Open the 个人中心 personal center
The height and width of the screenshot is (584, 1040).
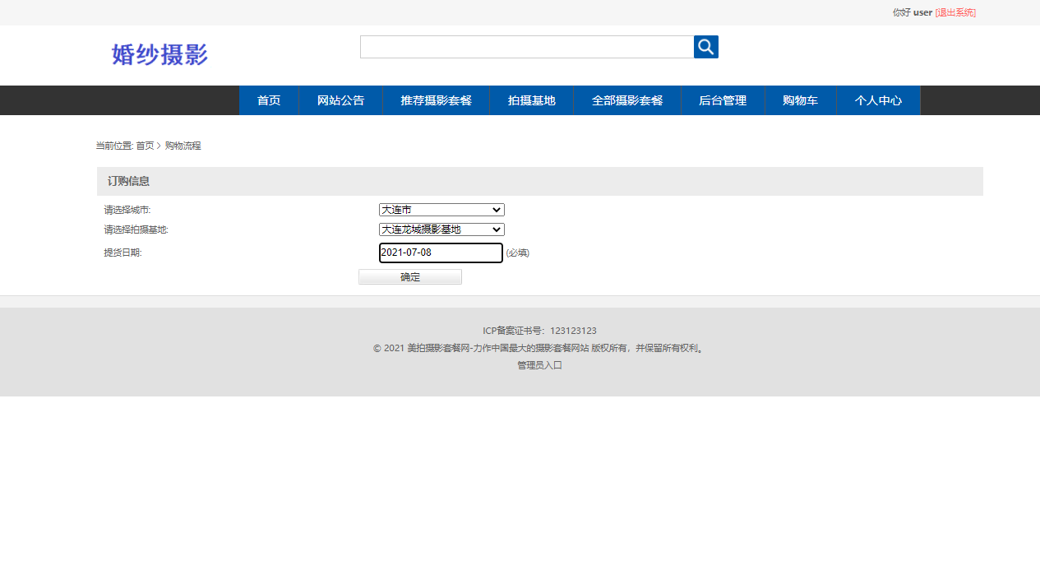(878, 100)
